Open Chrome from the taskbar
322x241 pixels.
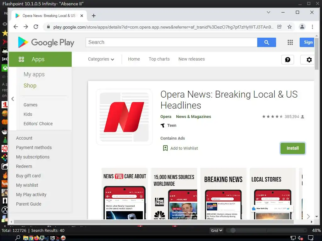(x=31, y=238)
